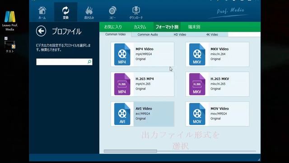Select the フォーマット別 tab
289x163 pixels.
click(x=167, y=27)
